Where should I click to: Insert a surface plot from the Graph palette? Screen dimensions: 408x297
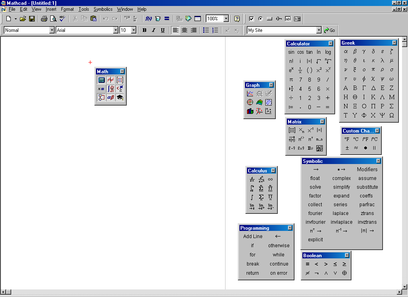[x=259, y=102]
